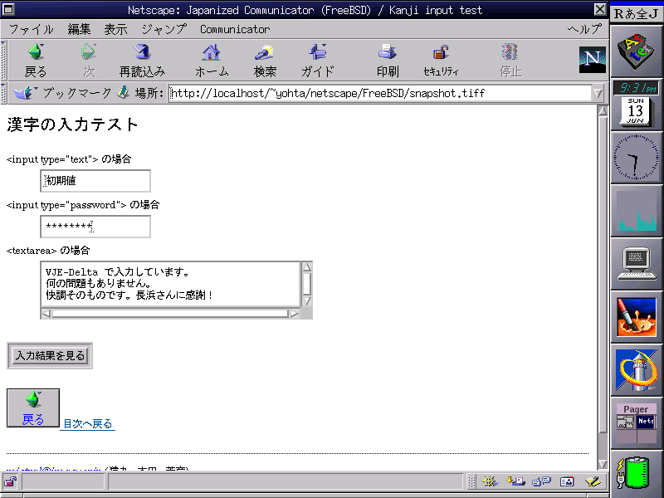664x498 pixels.
Task: Click the 9:31 PM calendar clock applet
Action: (636, 104)
